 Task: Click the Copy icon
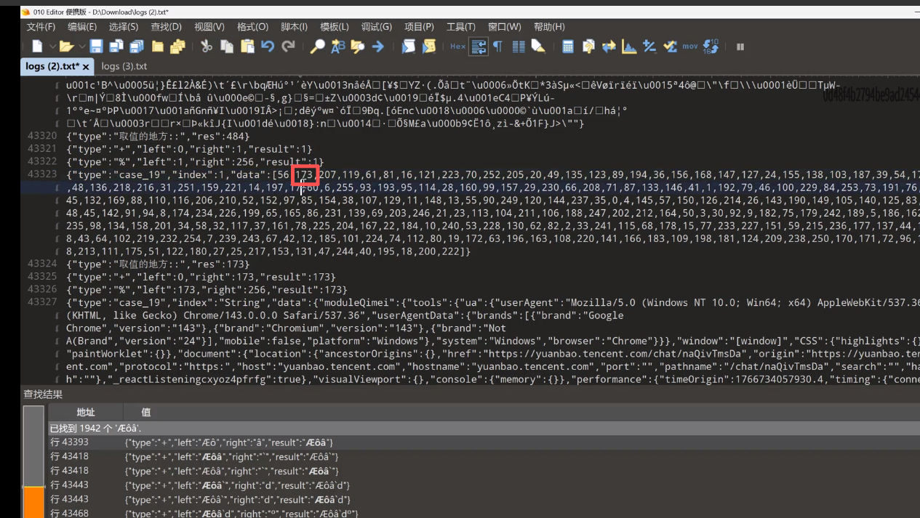227,46
